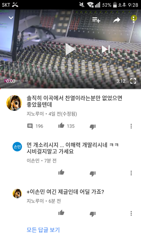Skip to the next video
Screen dimensions: 141x236
point(106,49)
